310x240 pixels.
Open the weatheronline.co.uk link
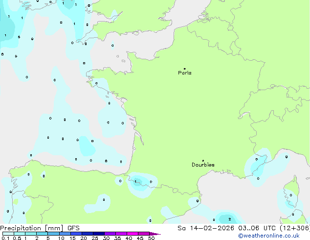269,236
